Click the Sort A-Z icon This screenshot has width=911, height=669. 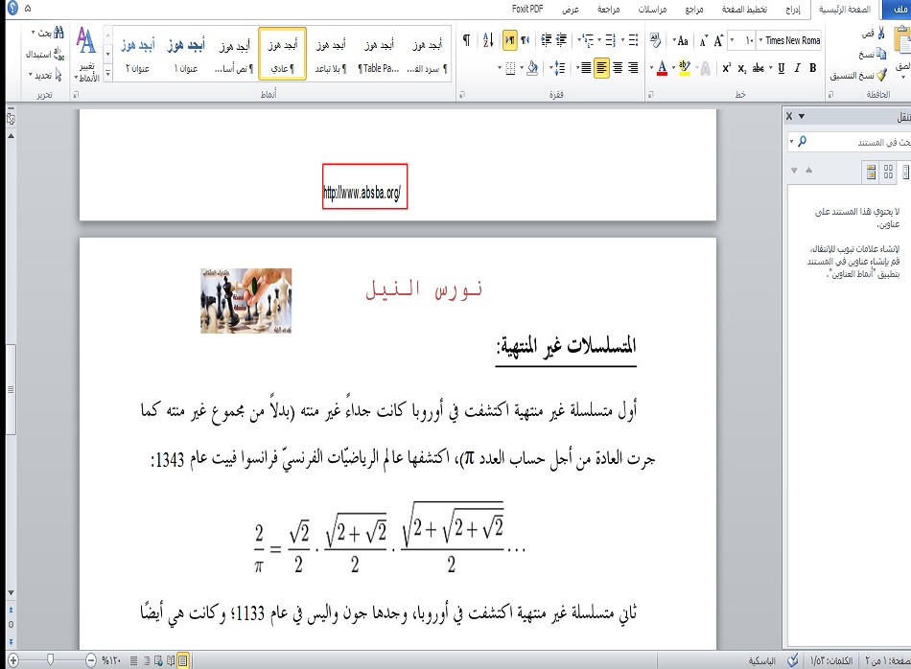[x=486, y=40]
